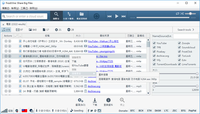This screenshot has width=200, height=114.
Task: Uncheck the Eztv search source
Action: click(179, 60)
